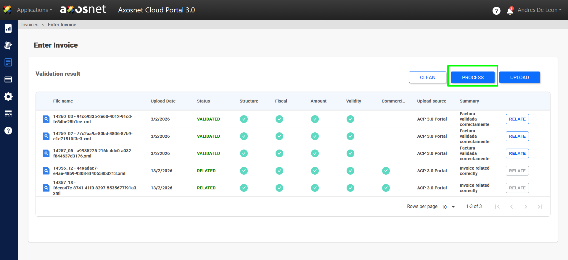Open the settings gear in sidebar
This screenshot has width=568, height=260.
pos(8,97)
